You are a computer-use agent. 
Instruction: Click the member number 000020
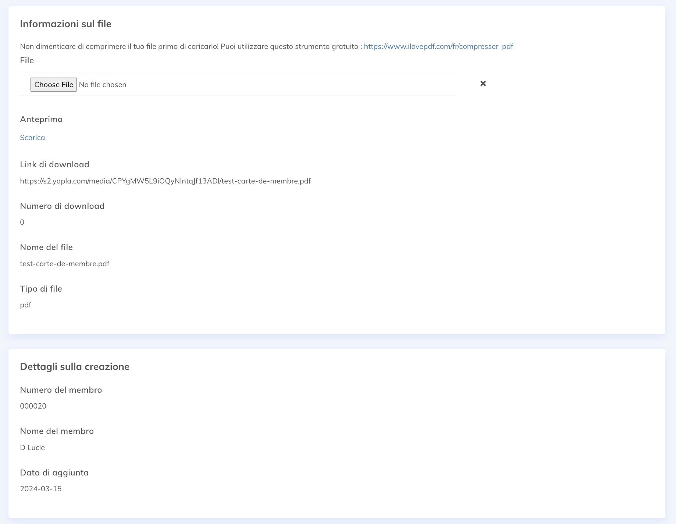coord(33,406)
